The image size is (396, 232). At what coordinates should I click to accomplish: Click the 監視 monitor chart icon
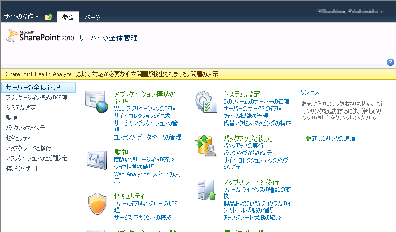(97, 160)
